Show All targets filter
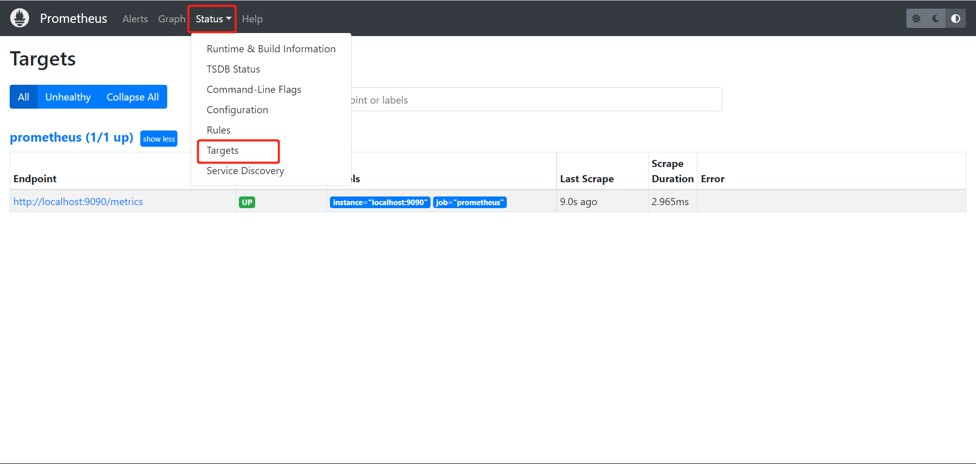Image resolution: width=976 pixels, height=464 pixels. (23, 97)
